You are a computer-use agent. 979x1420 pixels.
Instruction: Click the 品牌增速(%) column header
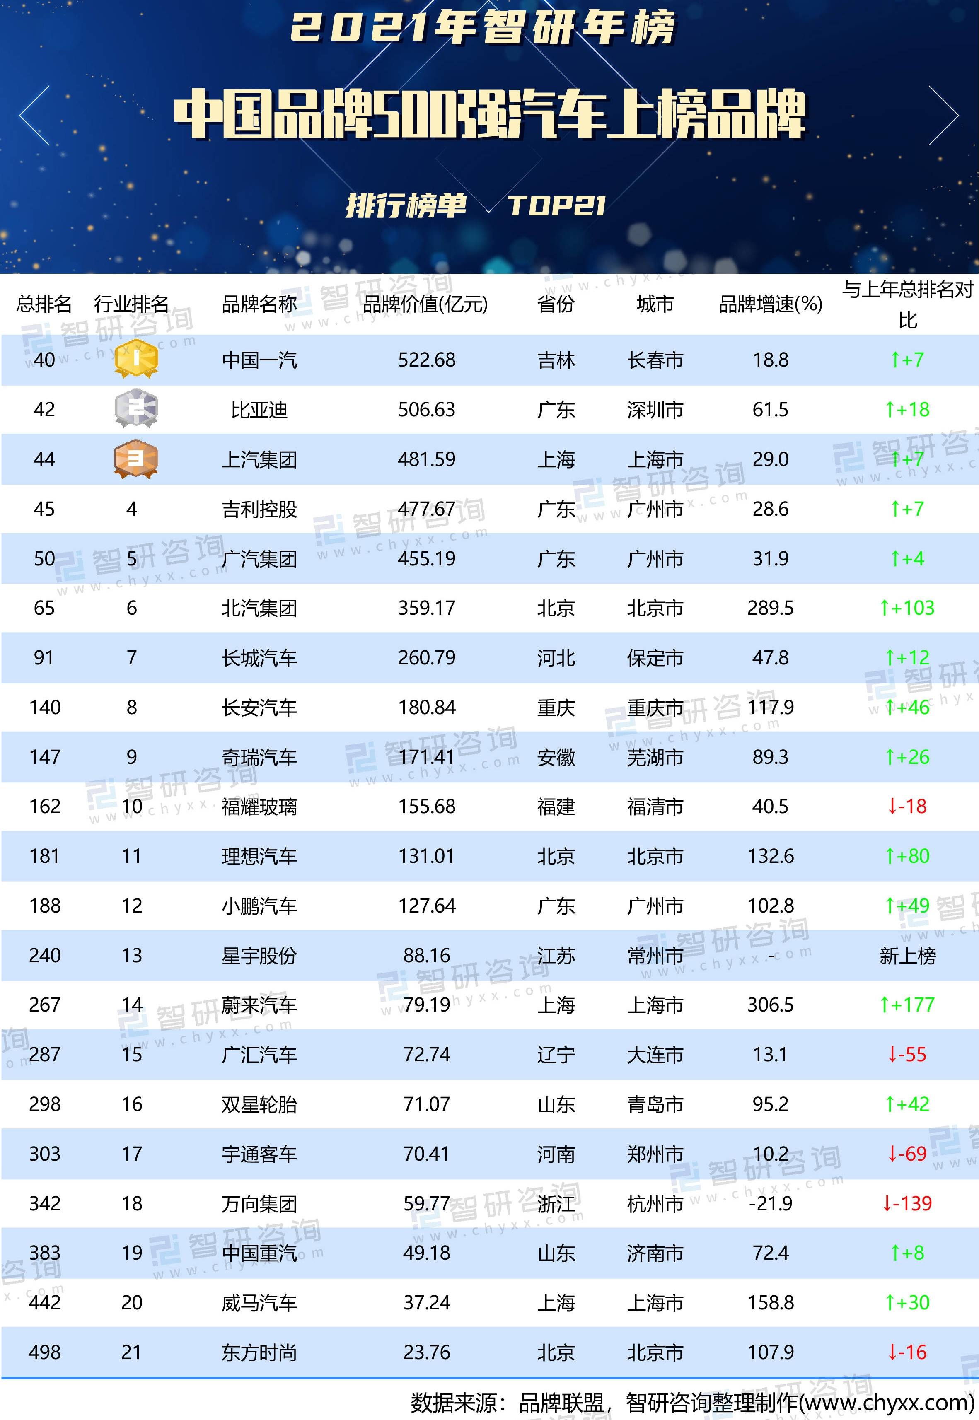(x=771, y=304)
